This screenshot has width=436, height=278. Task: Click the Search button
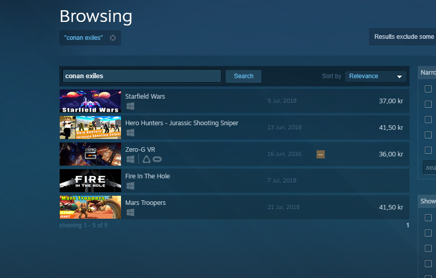[x=244, y=76]
